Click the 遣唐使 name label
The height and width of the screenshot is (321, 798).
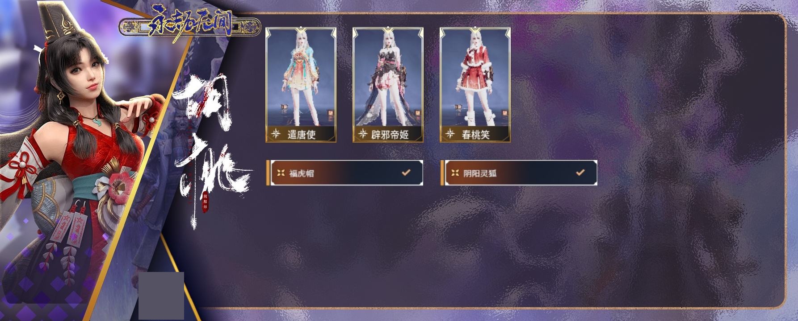302,134
